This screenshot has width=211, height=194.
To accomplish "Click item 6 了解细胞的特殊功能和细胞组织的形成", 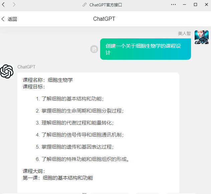I will tap(82, 159).
